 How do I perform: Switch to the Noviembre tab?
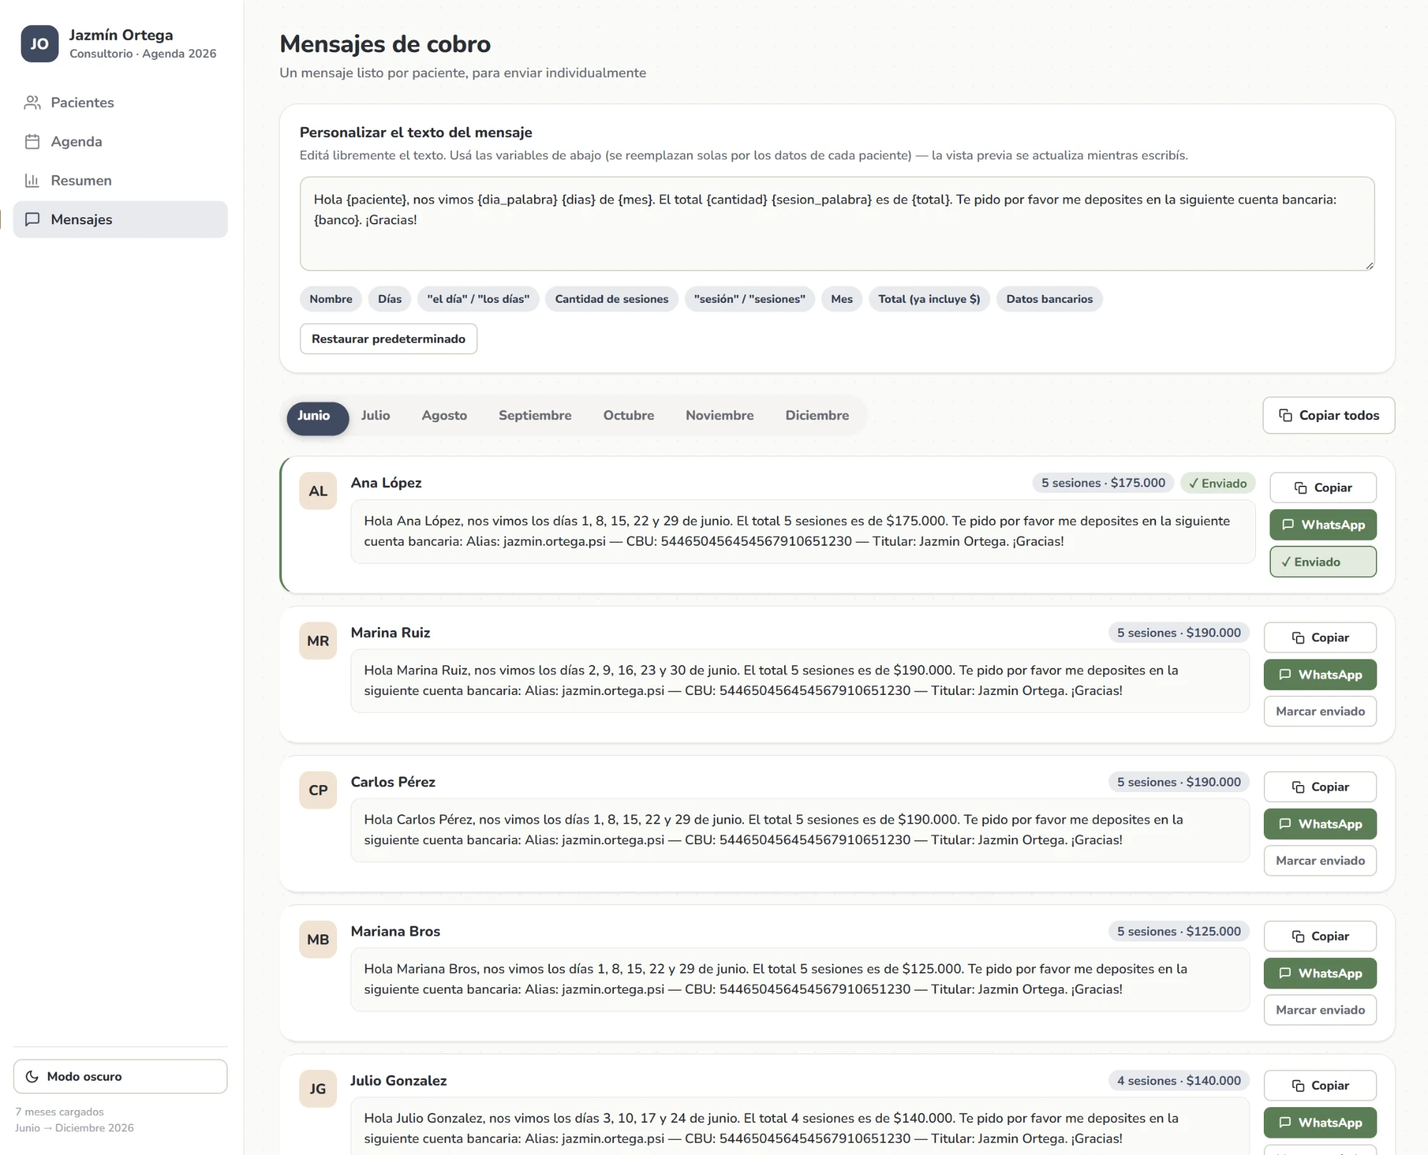click(x=720, y=416)
